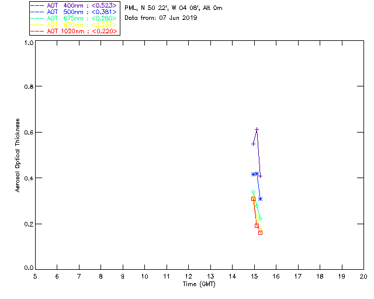Click the y-axis label 0.2

29,224
